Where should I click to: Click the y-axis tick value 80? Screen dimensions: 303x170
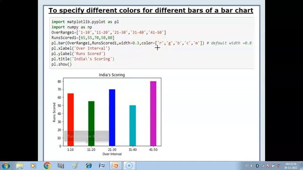click(59, 82)
